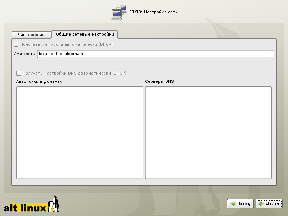Focus the hostname field with localhost.localdomain
288x216 pixels.
(x=156, y=54)
